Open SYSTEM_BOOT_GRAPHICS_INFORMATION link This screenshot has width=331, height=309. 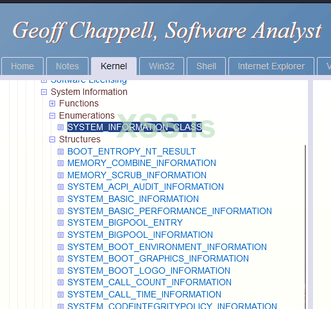pyautogui.click(x=158, y=258)
